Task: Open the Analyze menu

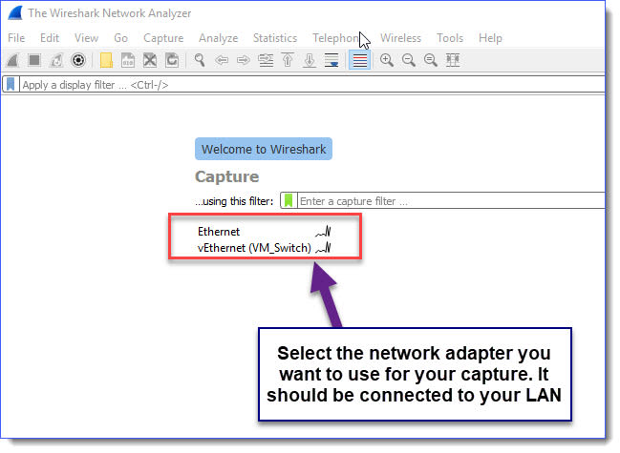Action: 218,38
